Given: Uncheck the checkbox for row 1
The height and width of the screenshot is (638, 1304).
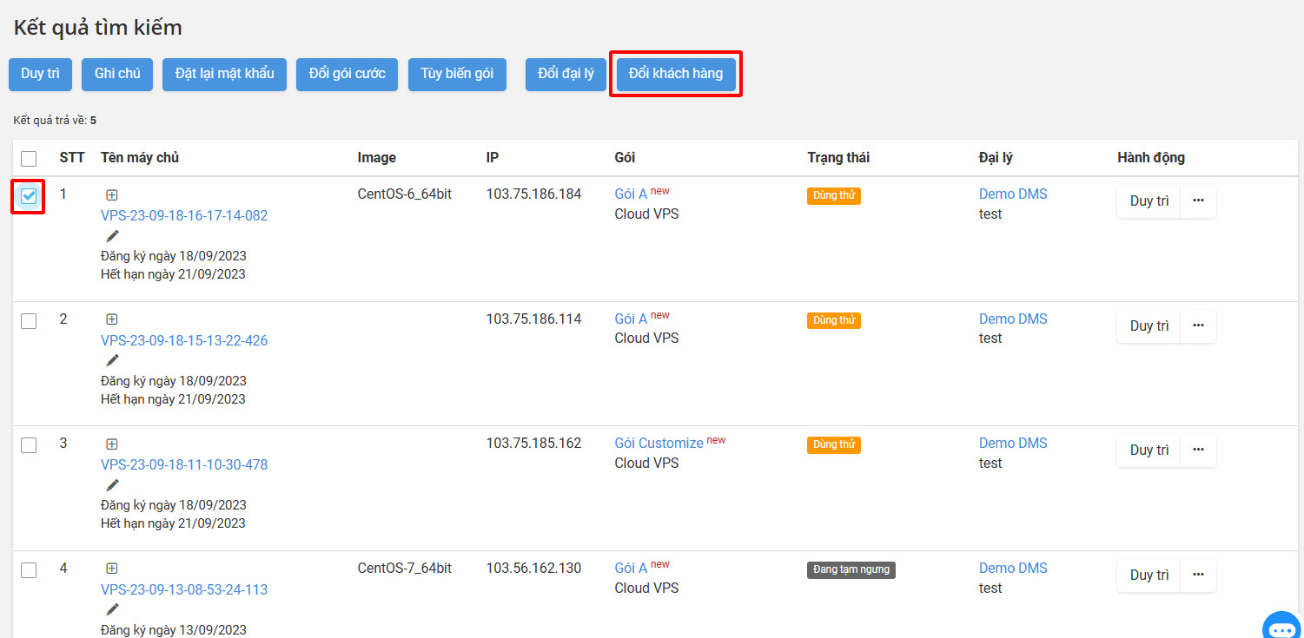Looking at the screenshot, I should point(29,196).
